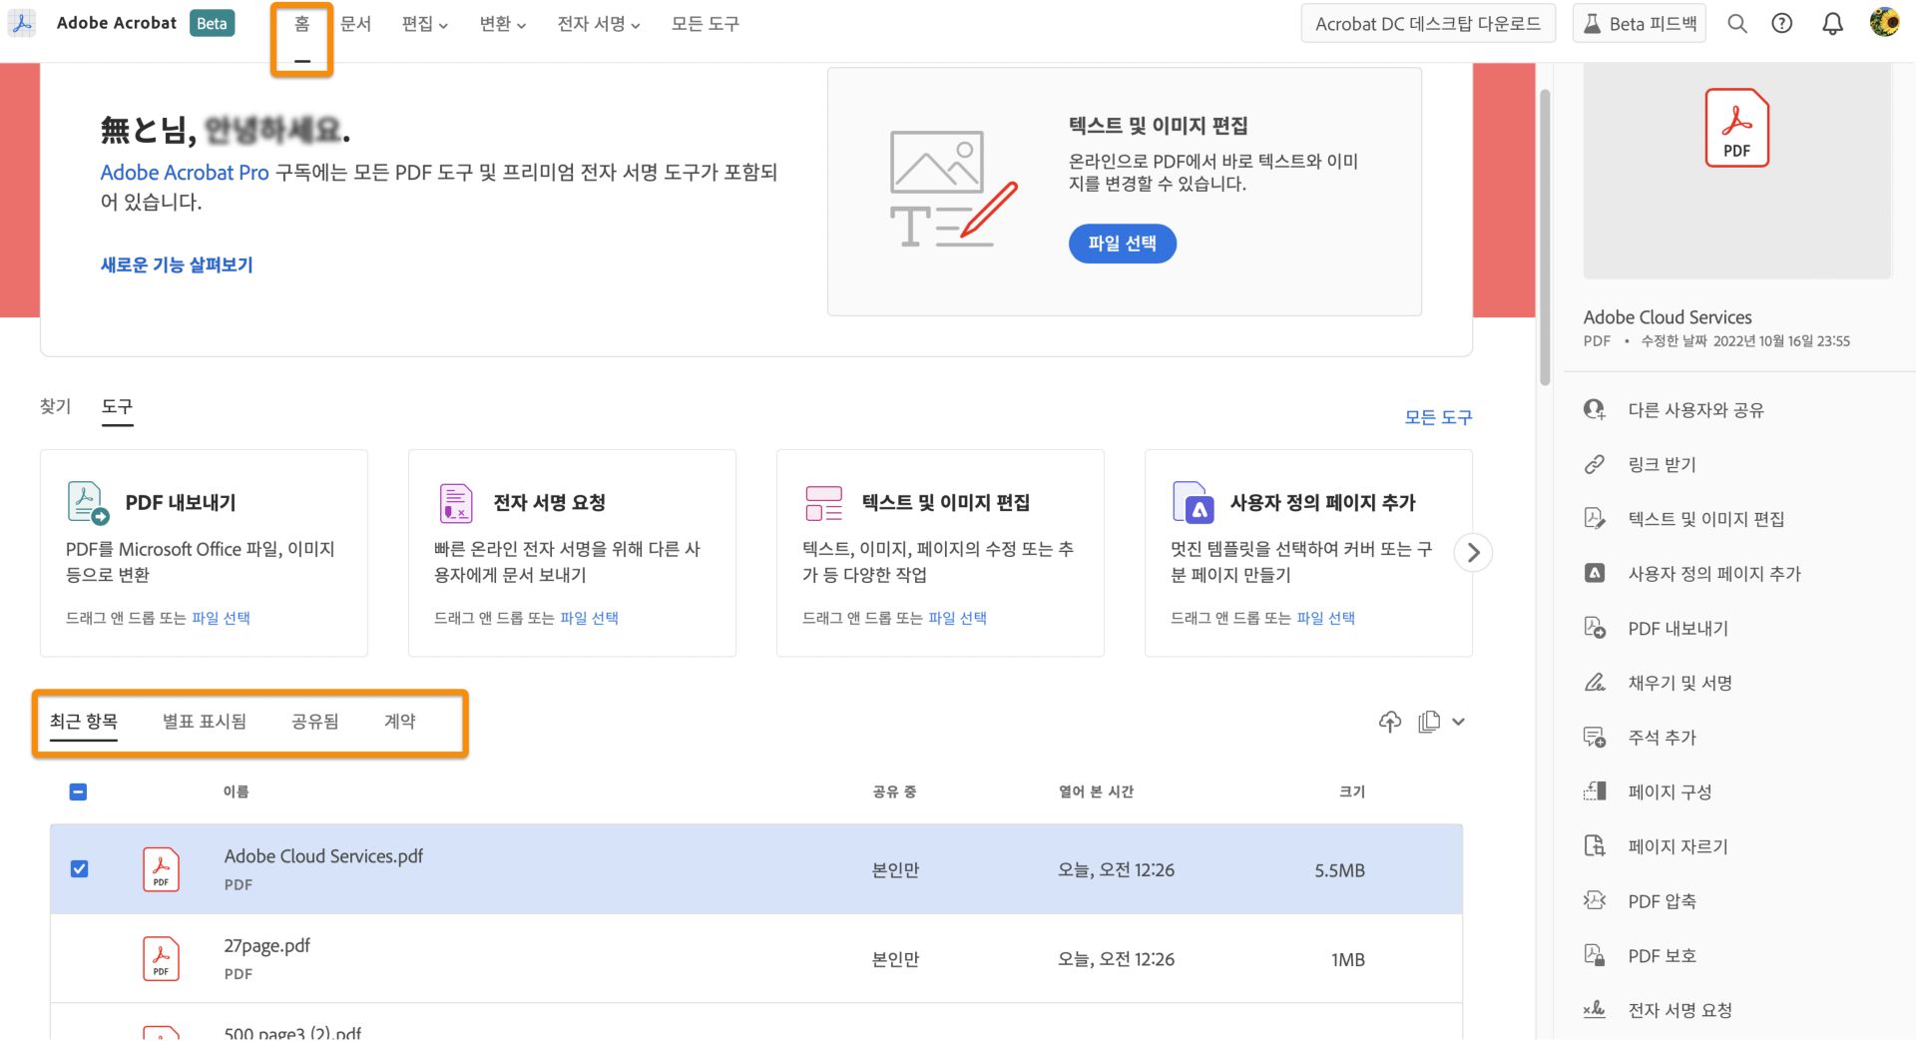The width and height of the screenshot is (1916, 1041).
Task: Click the 모든 도구 link above cards
Action: [1438, 417]
